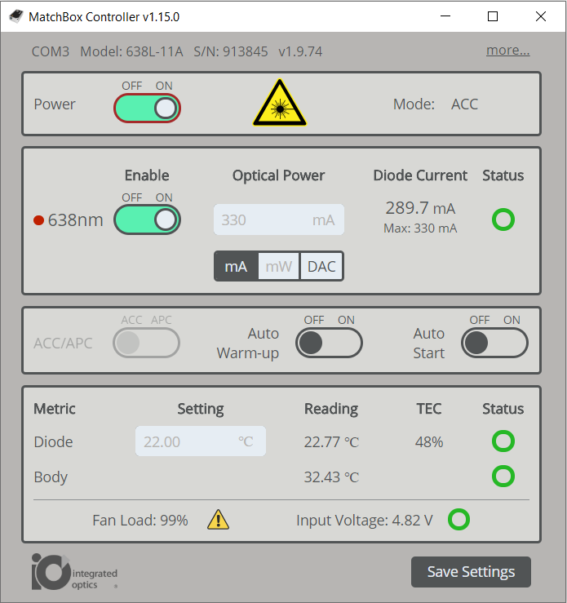Click the Save Settings button
Viewport: 567px width, 603px height.
tap(471, 572)
